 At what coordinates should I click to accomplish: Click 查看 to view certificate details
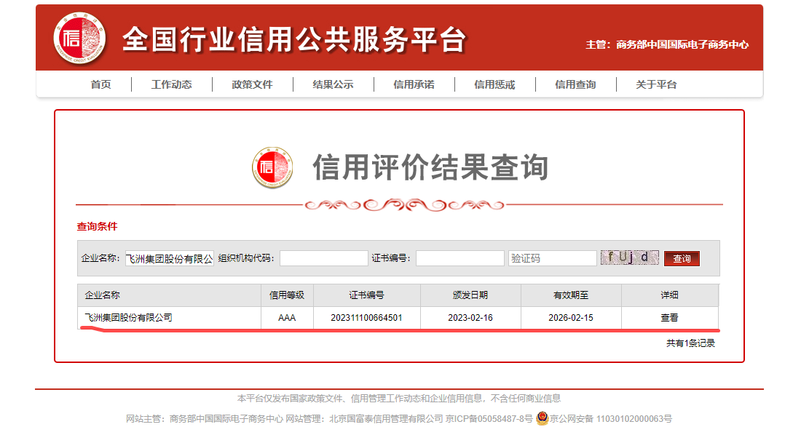(x=669, y=318)
